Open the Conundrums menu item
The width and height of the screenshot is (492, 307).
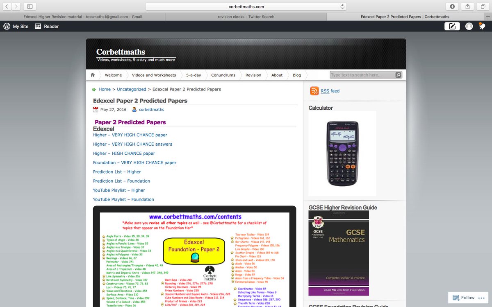[x=223, y=75]
